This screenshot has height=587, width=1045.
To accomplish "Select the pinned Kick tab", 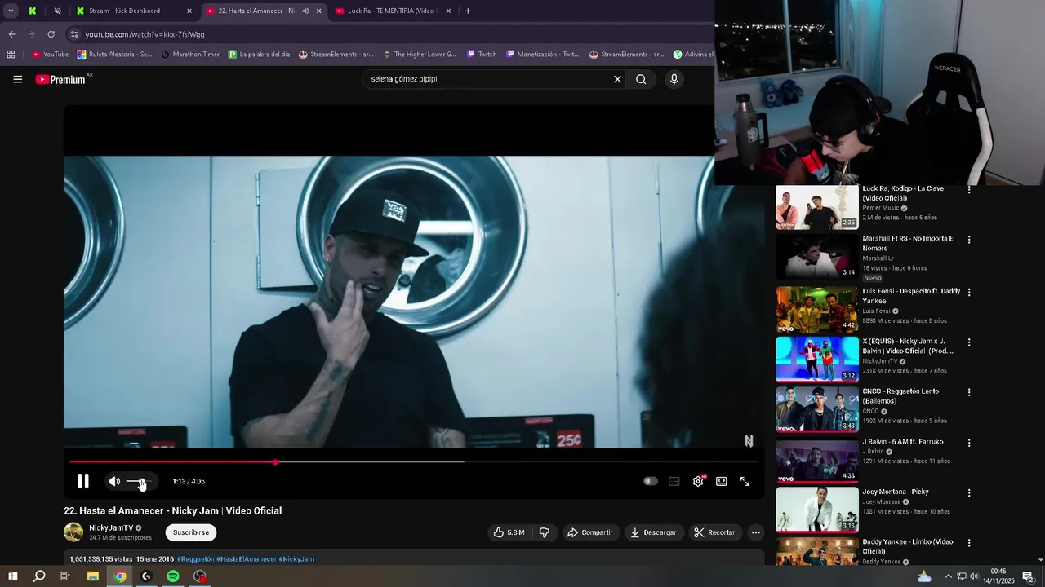I will (32, 11).
